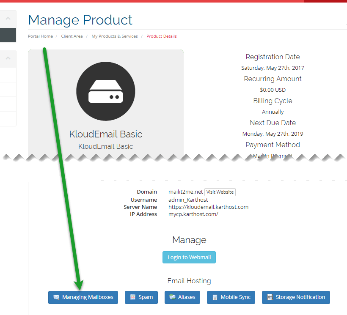Click the Spam button's list icon
Viewport: 347px width, 315px height.
coord(133,297)
